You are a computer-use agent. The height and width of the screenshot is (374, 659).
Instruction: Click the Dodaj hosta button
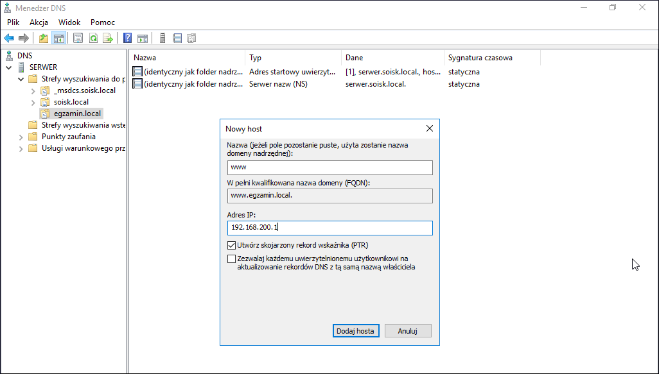356,331
